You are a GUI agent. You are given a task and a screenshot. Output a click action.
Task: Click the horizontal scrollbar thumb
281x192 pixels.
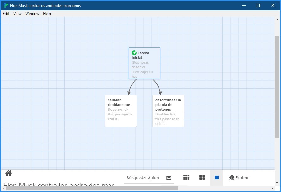(92, 188)
